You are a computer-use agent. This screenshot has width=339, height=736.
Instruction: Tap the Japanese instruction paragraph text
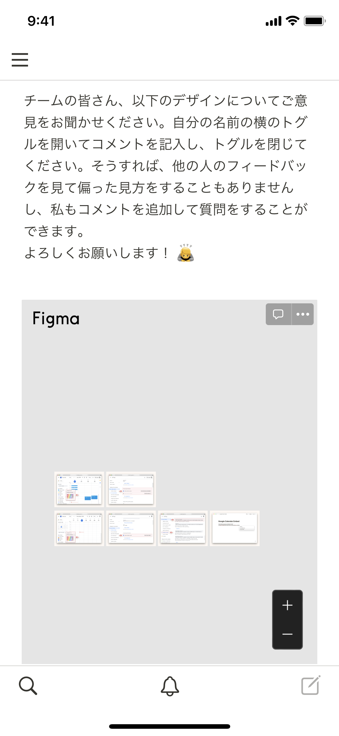coord(166,166)
